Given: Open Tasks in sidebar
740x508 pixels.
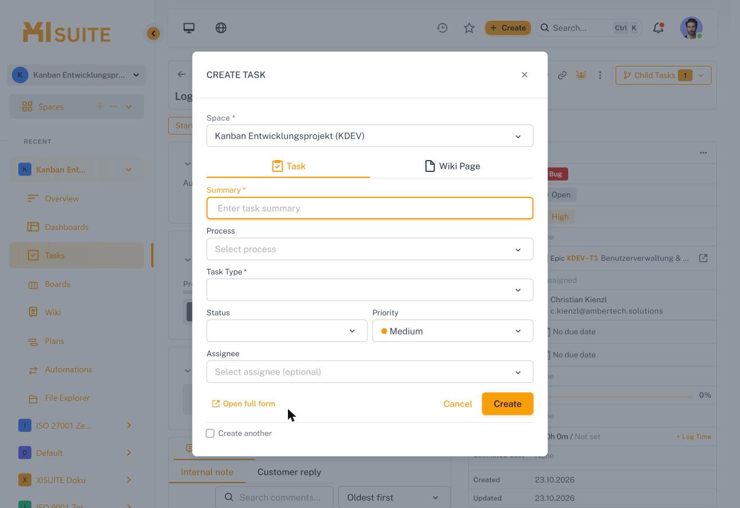Looking at the screenshot, I should (x=77, y=255).
